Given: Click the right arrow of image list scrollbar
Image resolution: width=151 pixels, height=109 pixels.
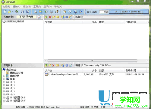Looking at the screenshot, I should pos(147,61).
